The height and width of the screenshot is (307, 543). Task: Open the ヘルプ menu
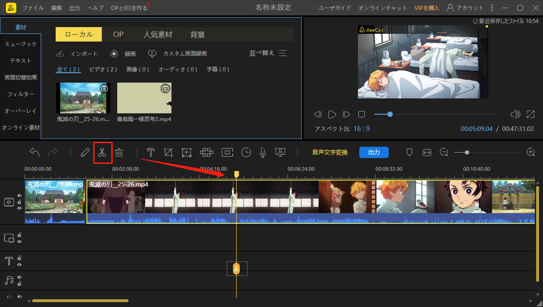click(95, 8)
